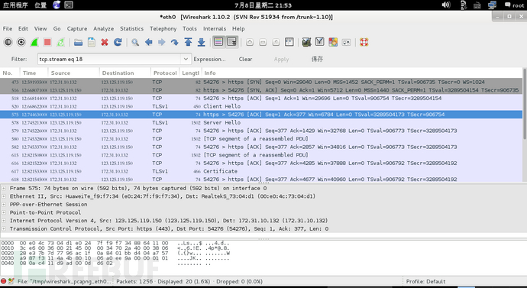The height and width of the screenshot is (288, 527).
Task: Restart the running live capture
Action: point(60,42)
